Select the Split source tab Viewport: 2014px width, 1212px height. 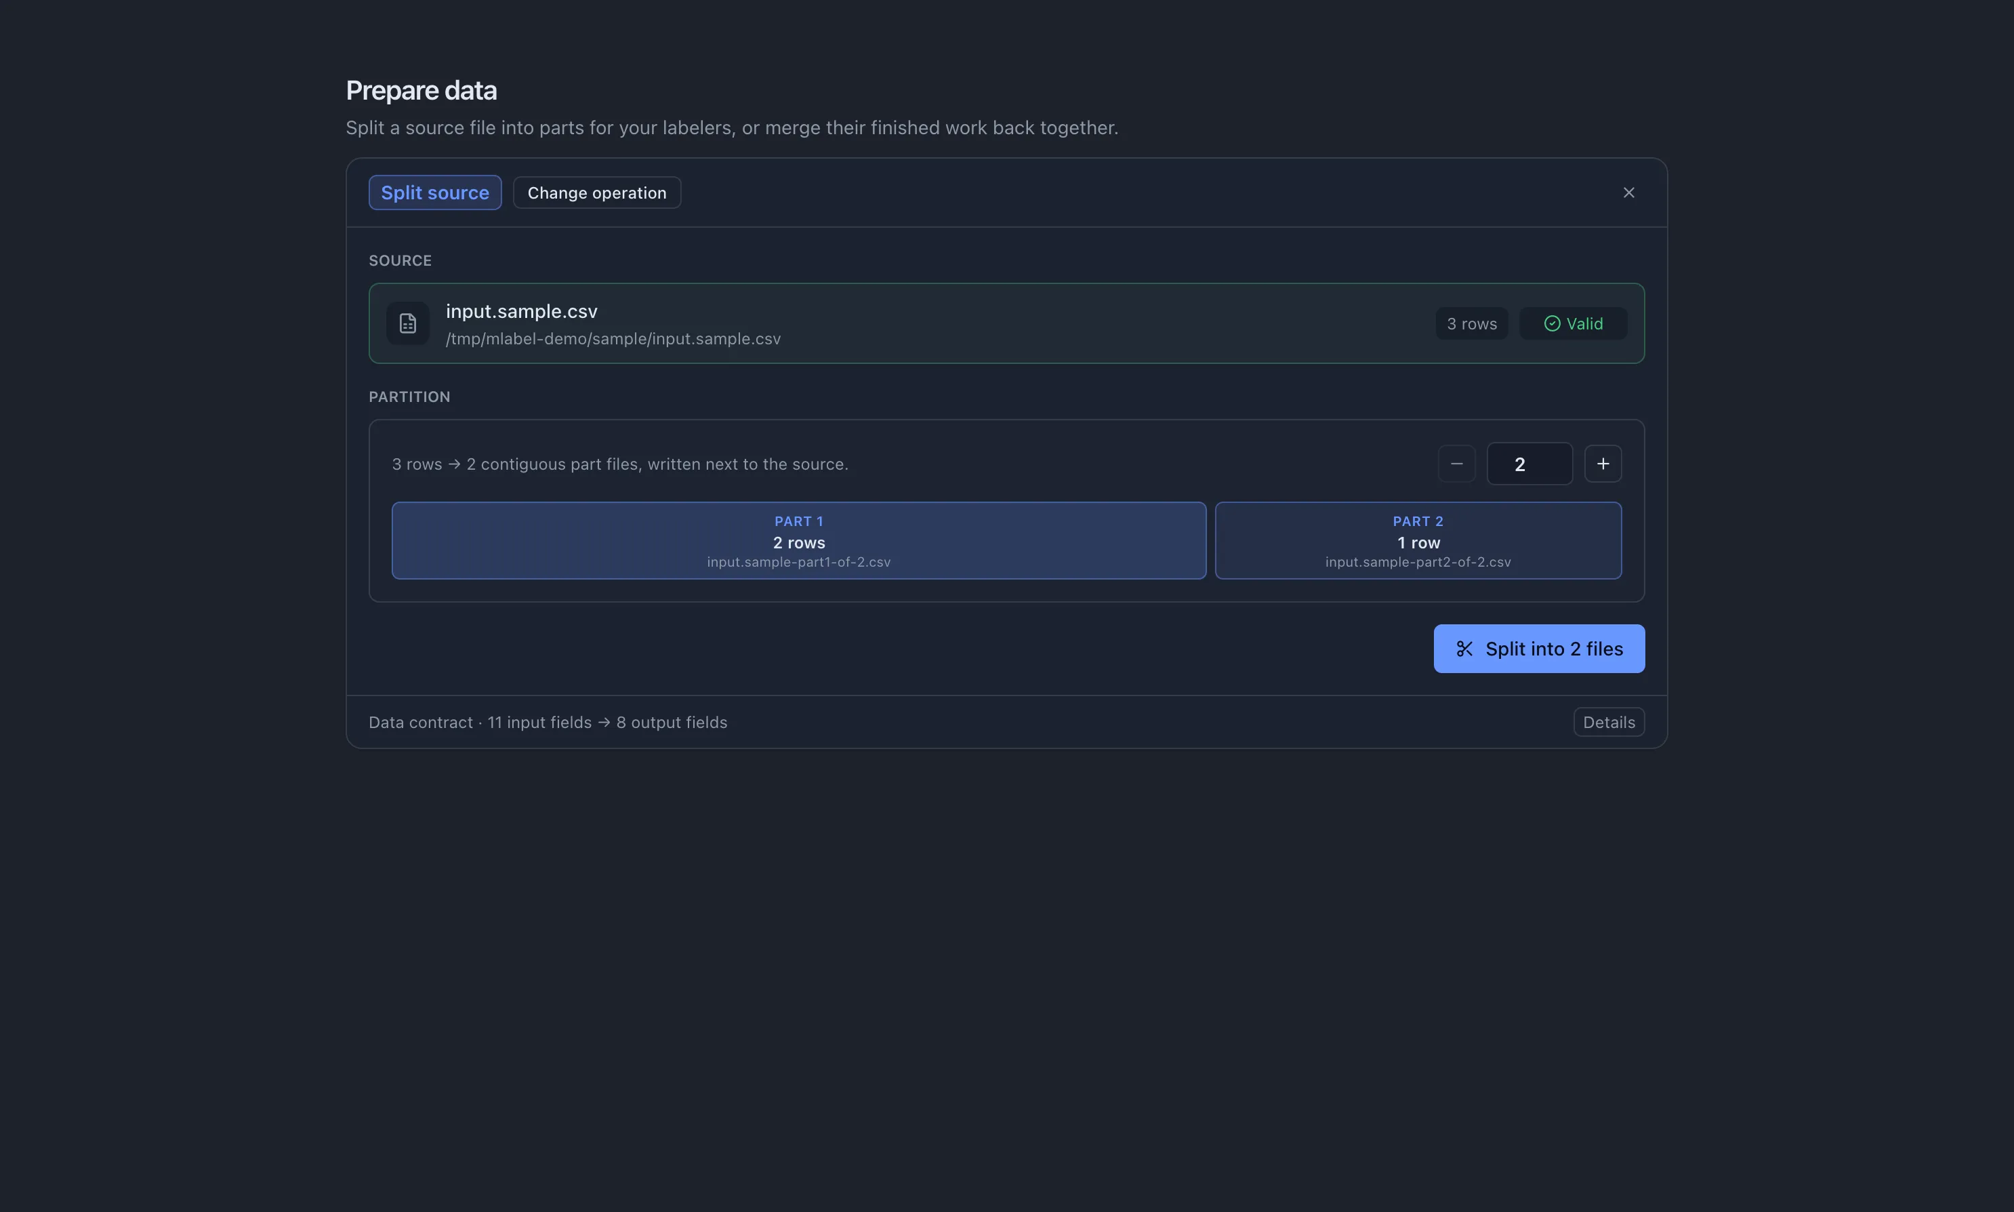(435, 193)
